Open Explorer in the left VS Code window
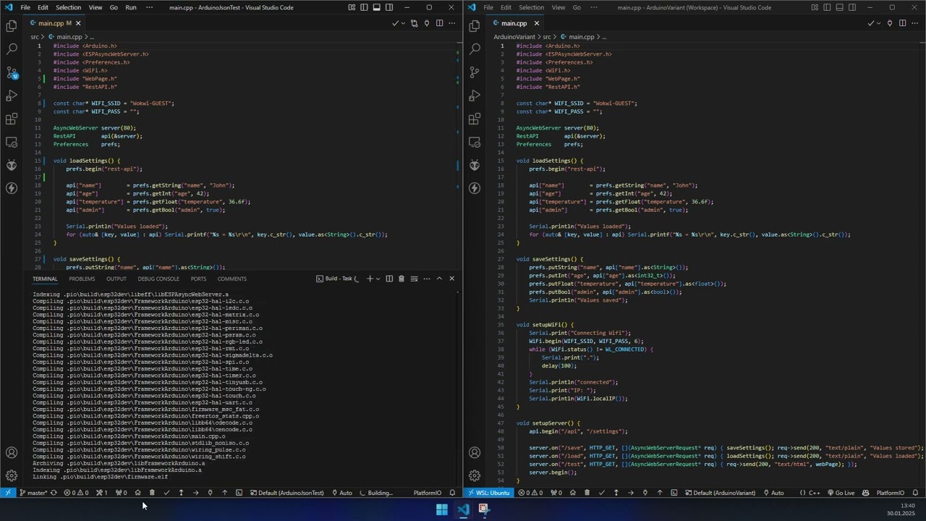Screen dimensions: 926x521 point(12,26)
